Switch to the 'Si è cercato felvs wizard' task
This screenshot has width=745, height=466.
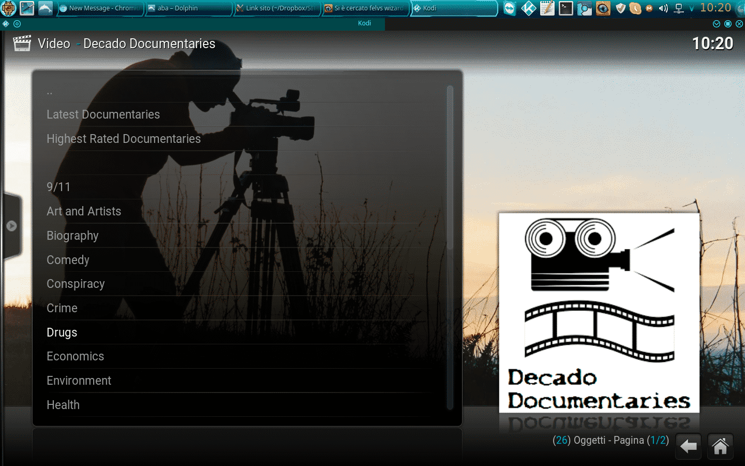point(365,8)
